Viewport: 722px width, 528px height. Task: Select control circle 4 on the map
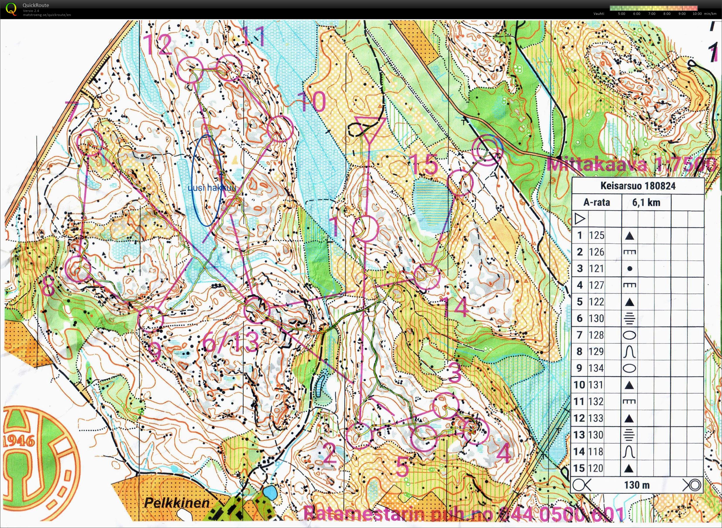(476, 431)
